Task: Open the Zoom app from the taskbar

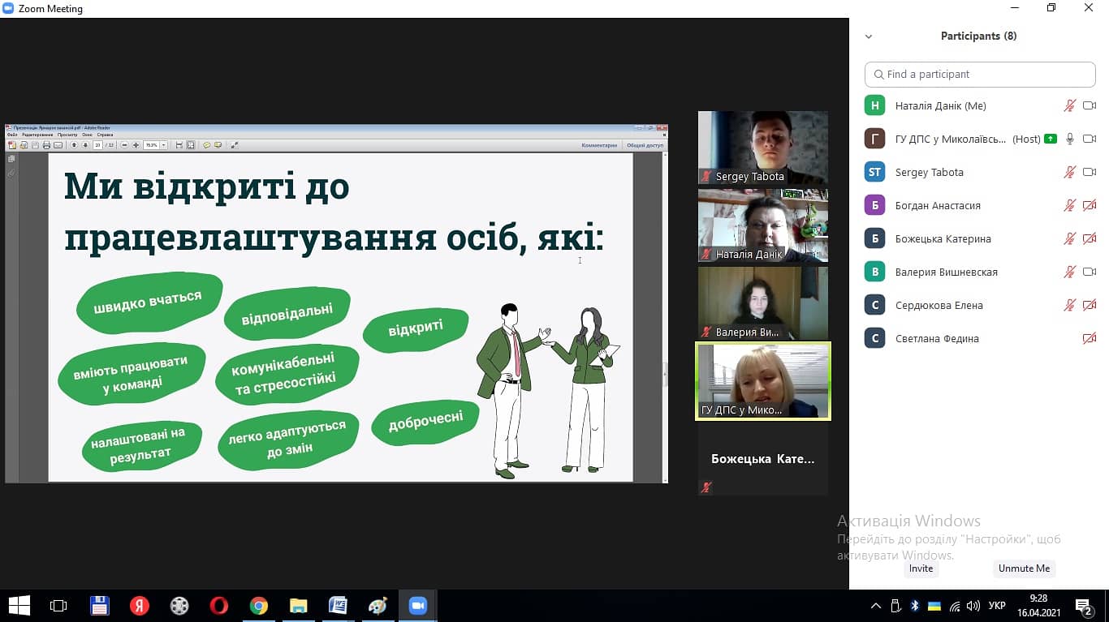Action: [417, 606]
